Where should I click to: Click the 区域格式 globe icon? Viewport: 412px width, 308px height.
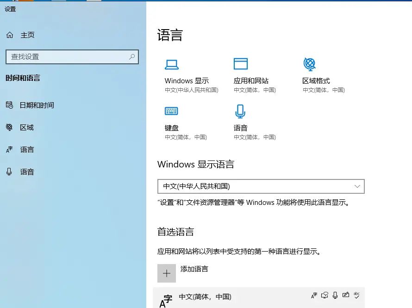[310, 64]
